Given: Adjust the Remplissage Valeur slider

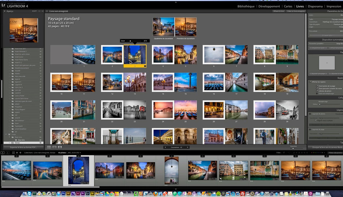Looking at the screenshot, I should (320, 104).
